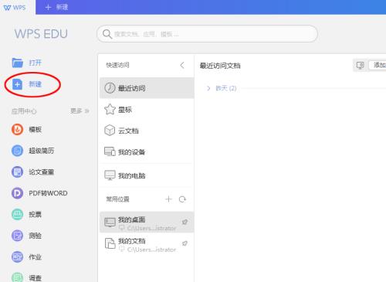Click the star icon next to 星标

[x=110, y=109]
